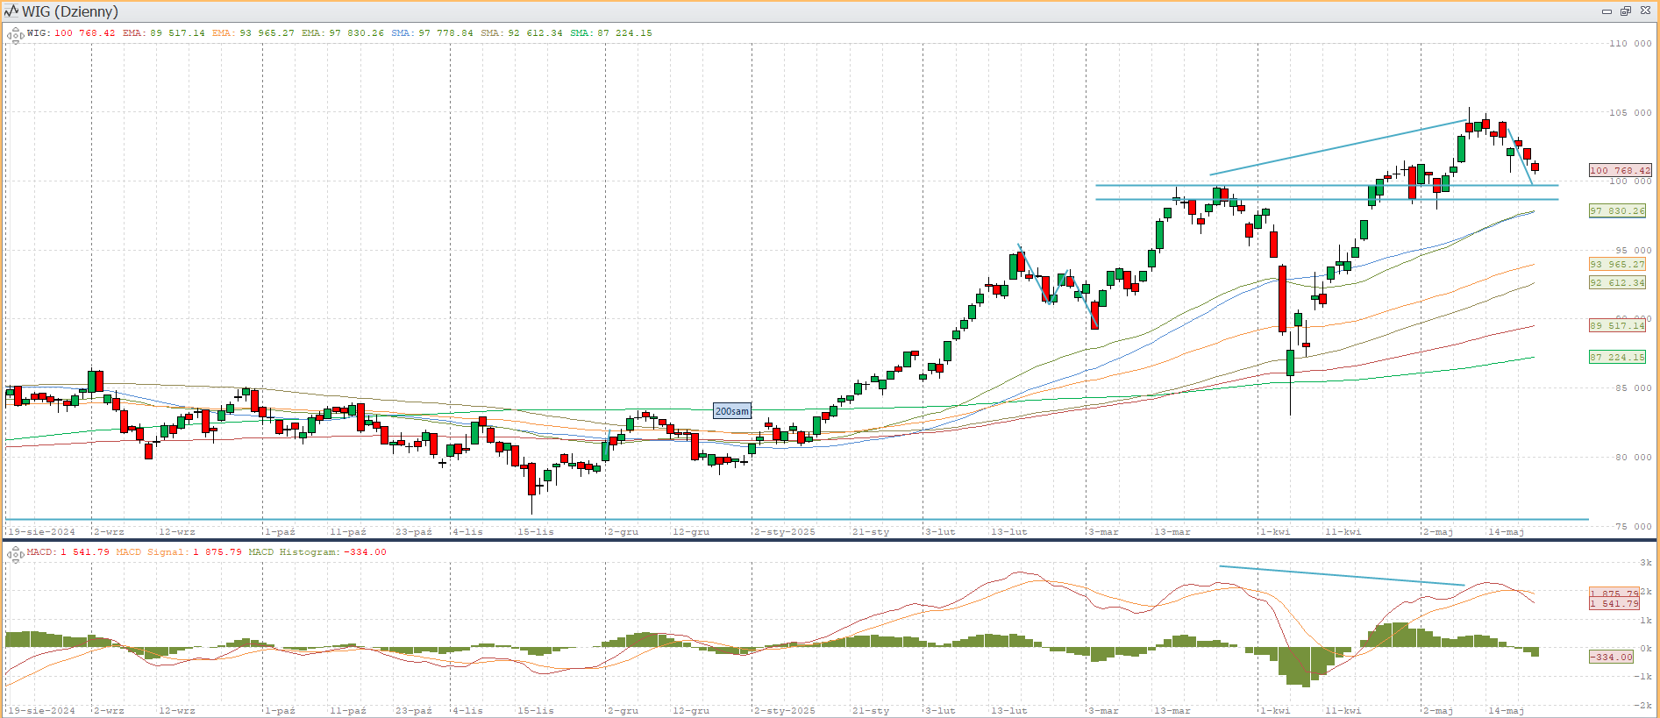Viewport: 1660px width, 718px height.
Task: Click the current price tag 100 768.42 on the axis
Action: click(x=1620, y=170)
